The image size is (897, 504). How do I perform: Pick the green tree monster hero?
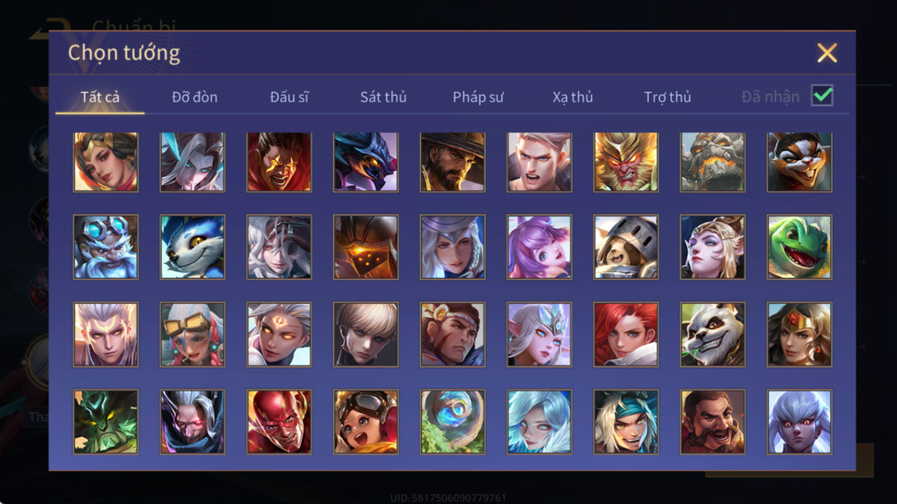106,422
